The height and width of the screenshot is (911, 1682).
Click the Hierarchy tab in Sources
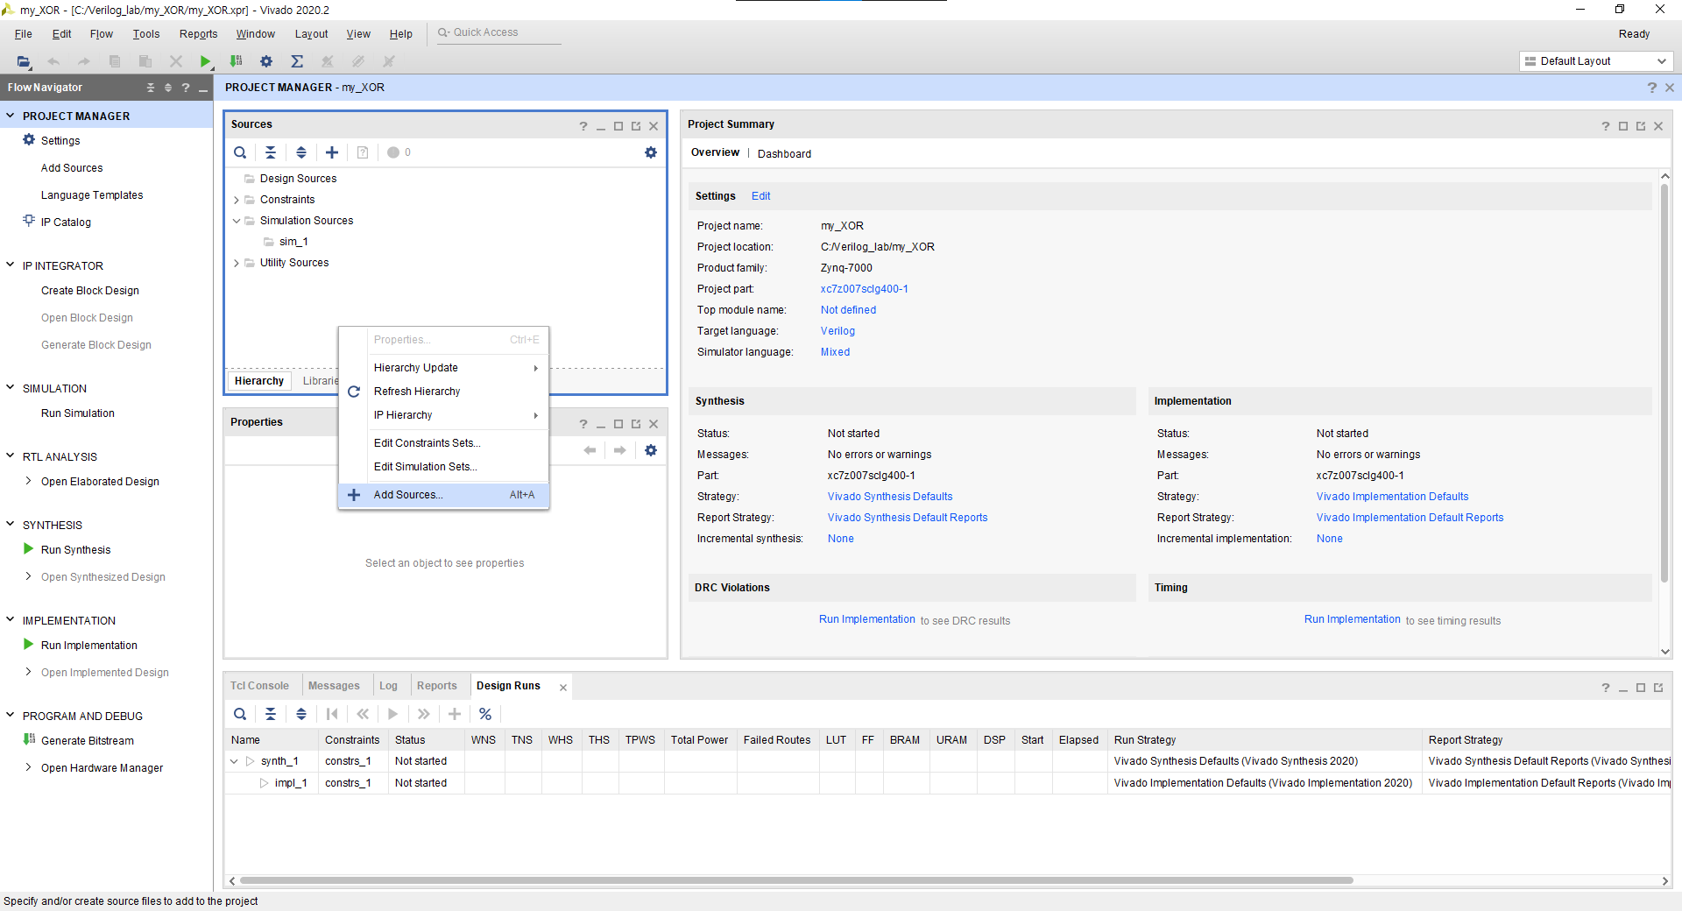tap(259, 381)
